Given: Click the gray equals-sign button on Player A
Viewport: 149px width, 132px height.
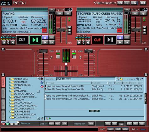Looking at the screenshot, I should (x=52, y=38).
